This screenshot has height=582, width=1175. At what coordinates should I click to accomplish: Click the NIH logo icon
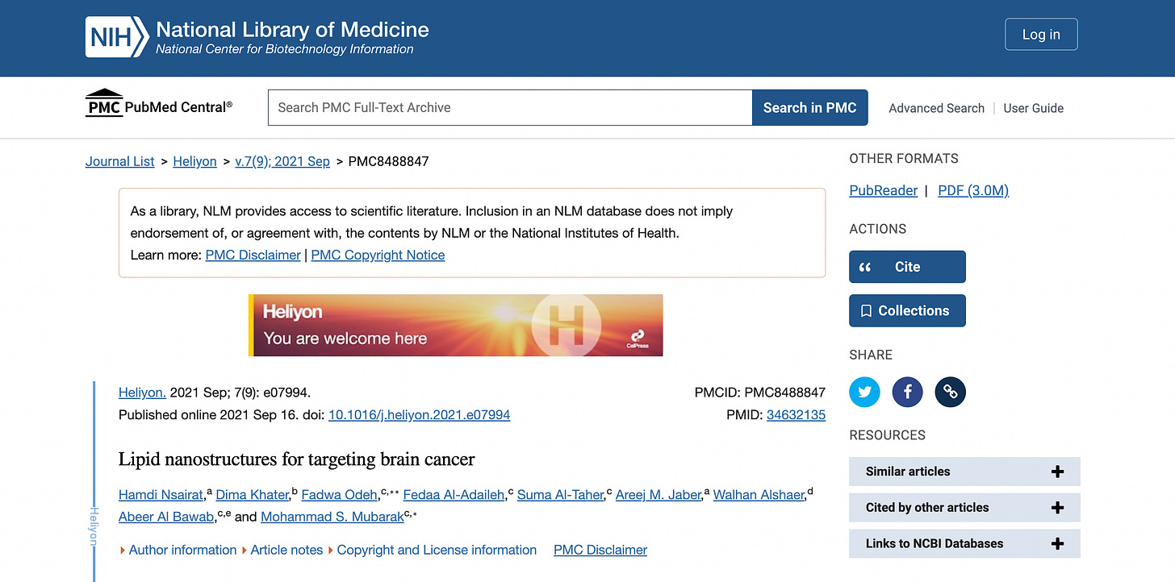coord(117,37)
